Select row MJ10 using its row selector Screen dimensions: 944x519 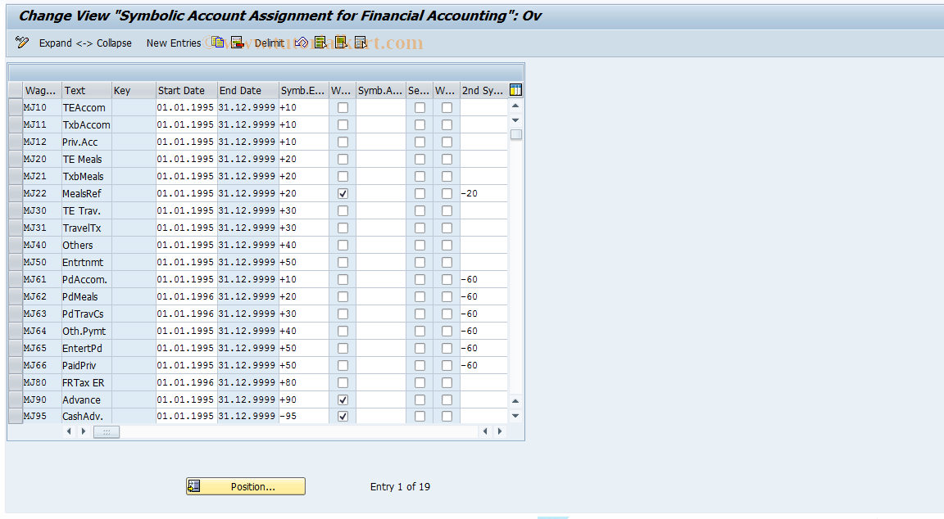coord(15,108)
